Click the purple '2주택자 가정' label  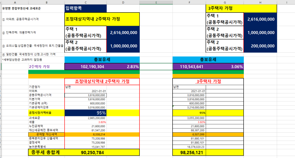pos(39,67)
